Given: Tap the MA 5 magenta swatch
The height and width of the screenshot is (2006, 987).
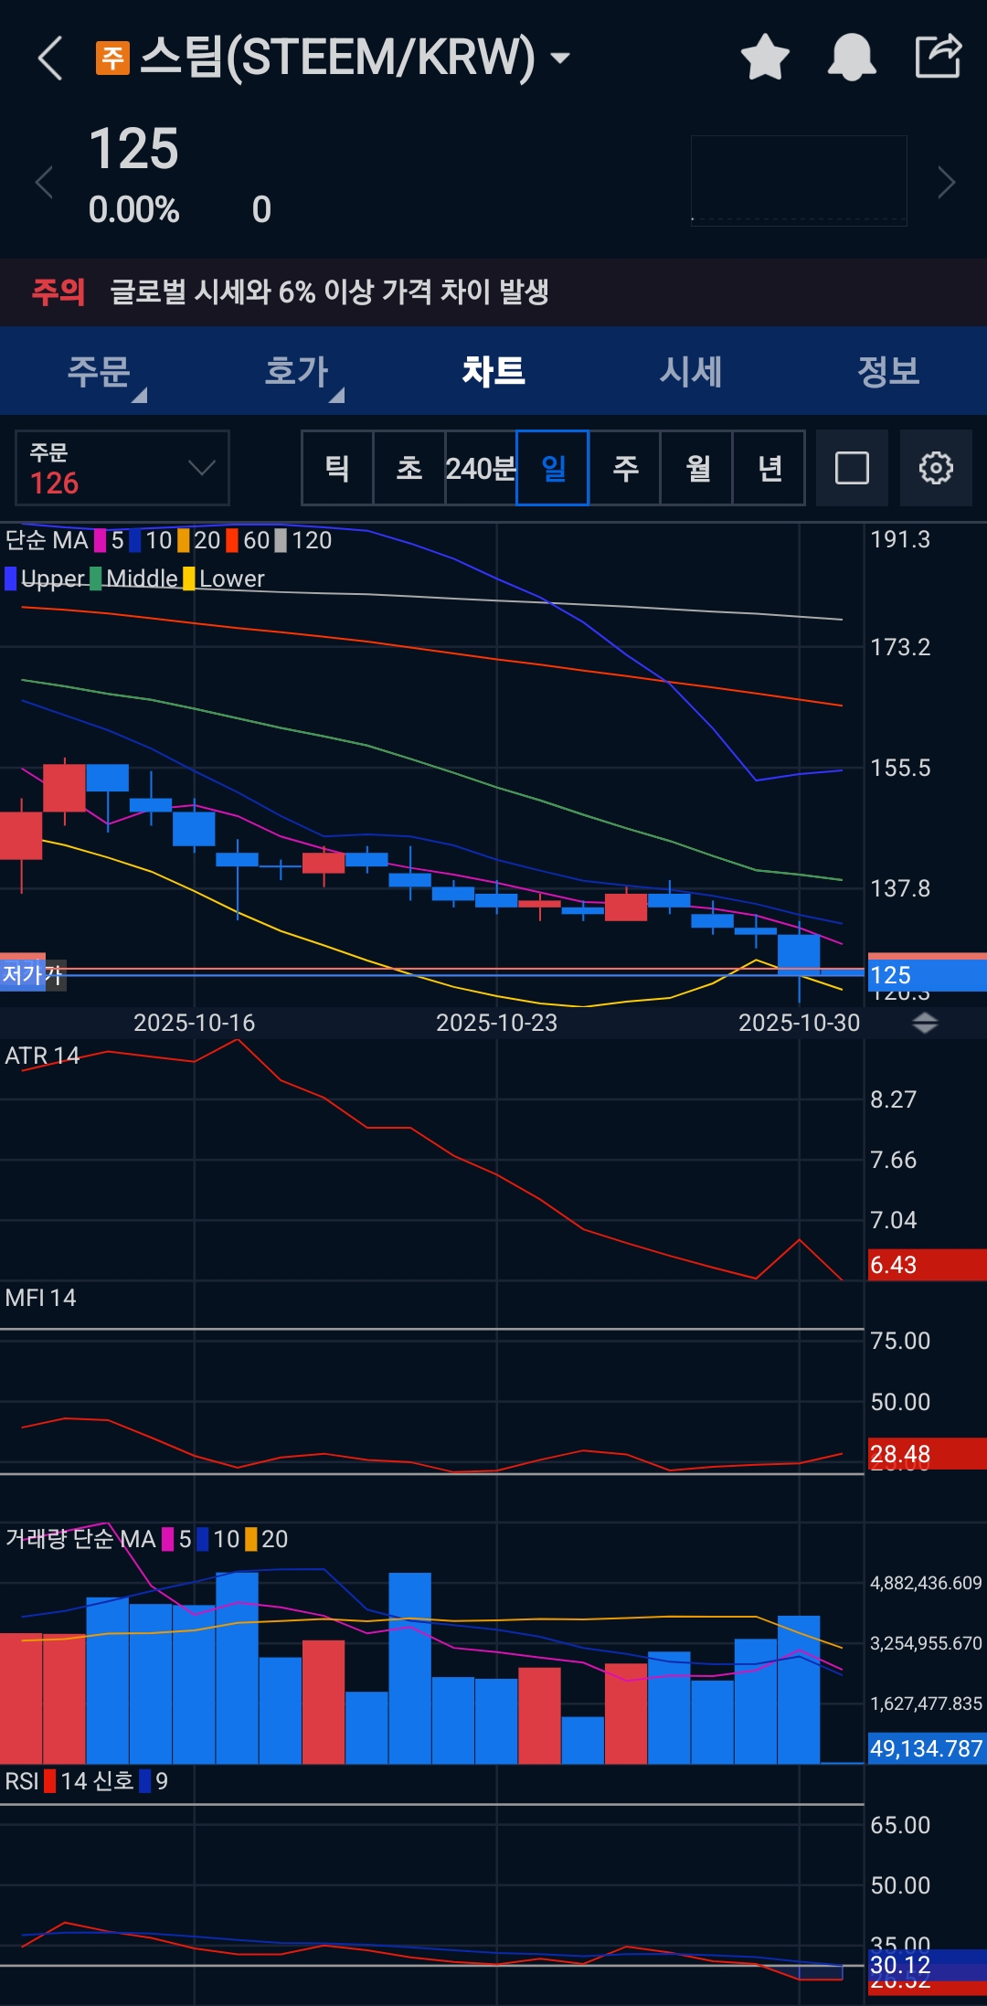Looking at the screenshot, I should (101, 541).
